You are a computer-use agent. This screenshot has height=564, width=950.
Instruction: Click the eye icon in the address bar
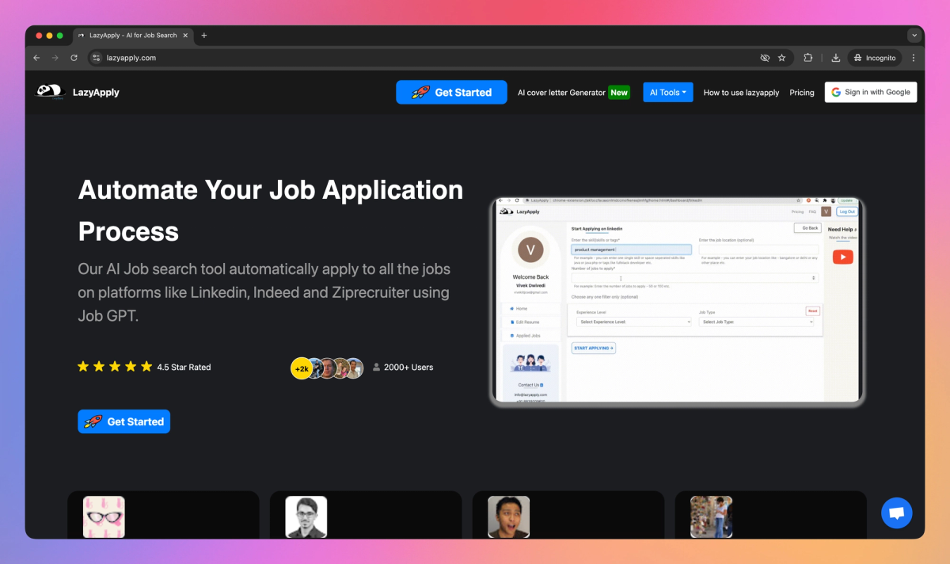click(765, 57)
